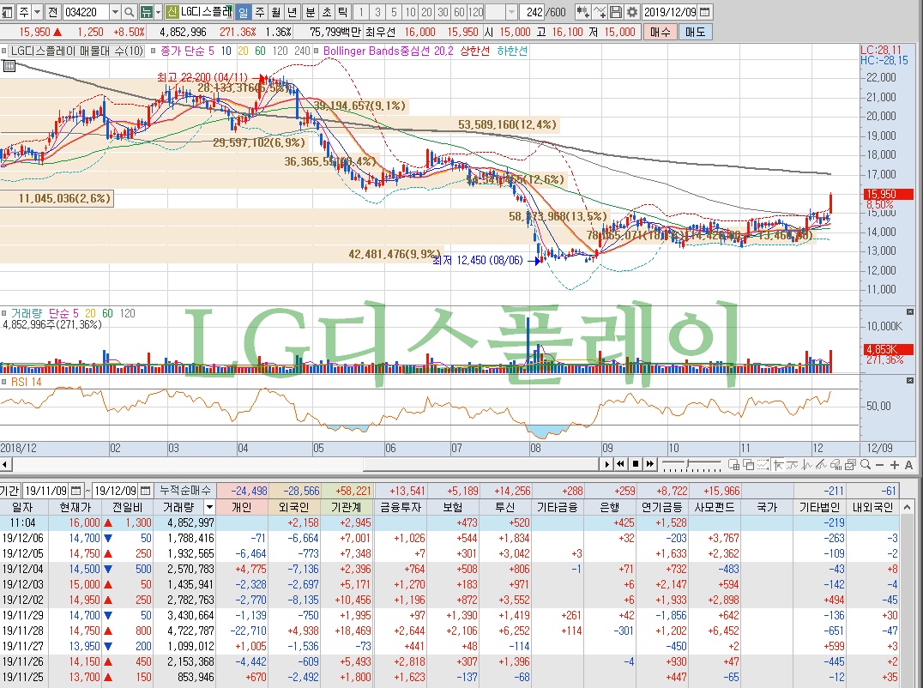This screenshot has height=688, width=923.
Task: Click the 매도 sell button
Action: click(695, 32)
